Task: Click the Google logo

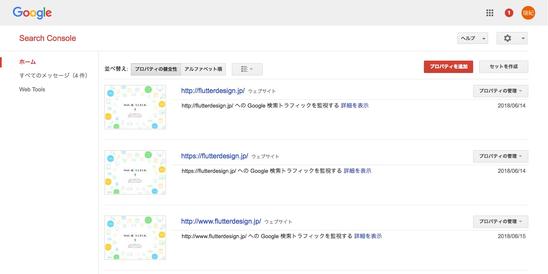Action: 32,13
